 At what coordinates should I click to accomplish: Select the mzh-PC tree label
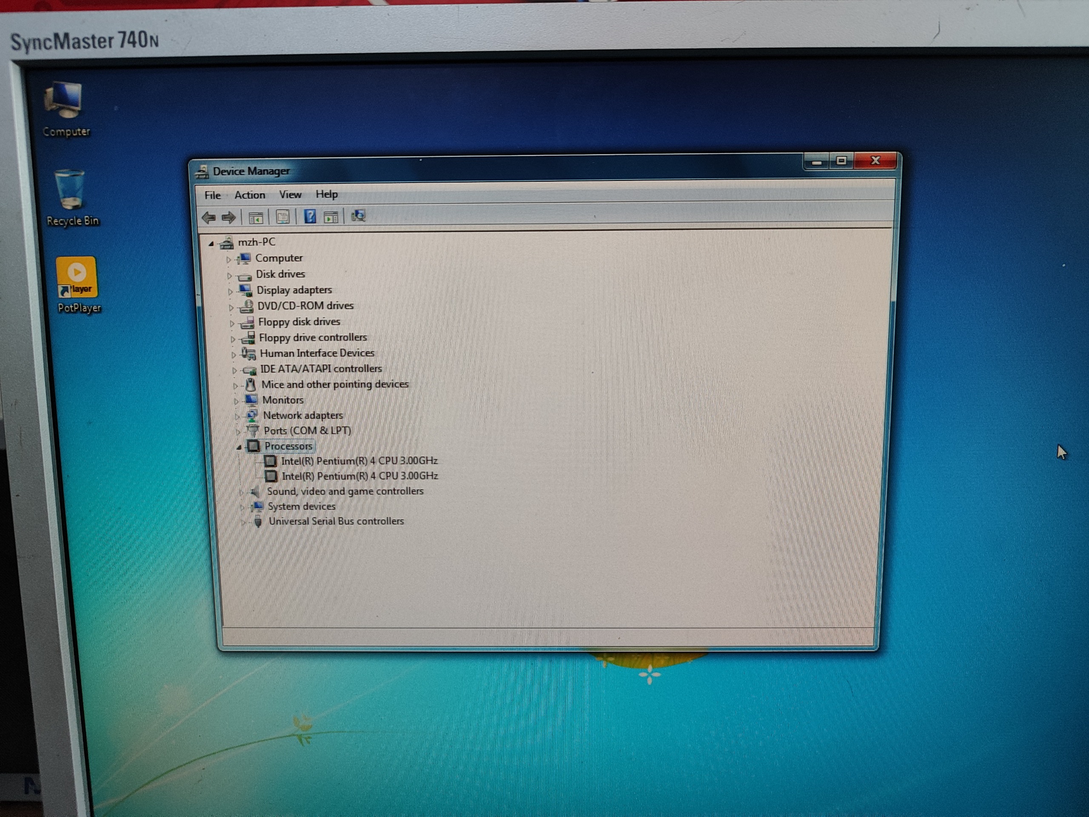(x=257, y=242)
